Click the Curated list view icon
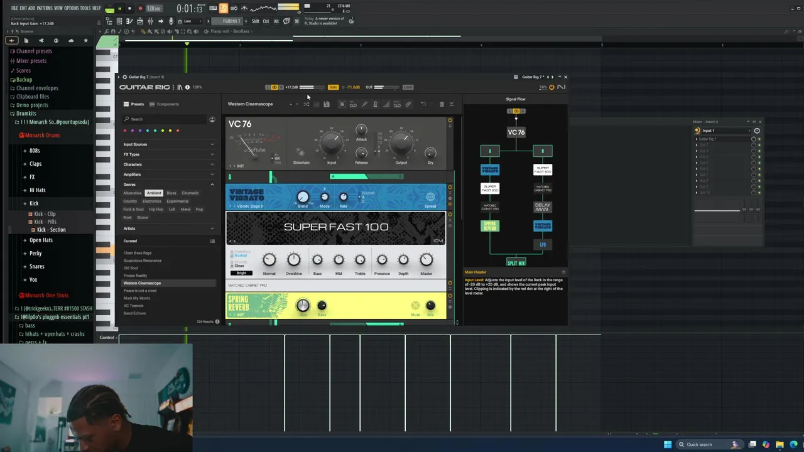This screenshot has height=452, width=804. [x=212, y=241]
